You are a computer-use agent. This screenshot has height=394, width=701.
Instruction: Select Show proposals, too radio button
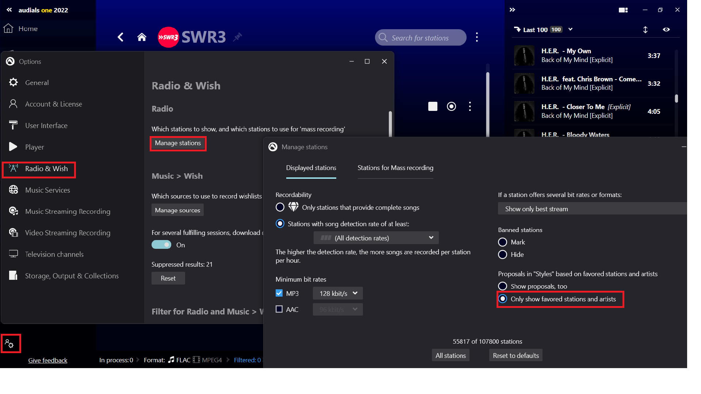click(502, 286)
